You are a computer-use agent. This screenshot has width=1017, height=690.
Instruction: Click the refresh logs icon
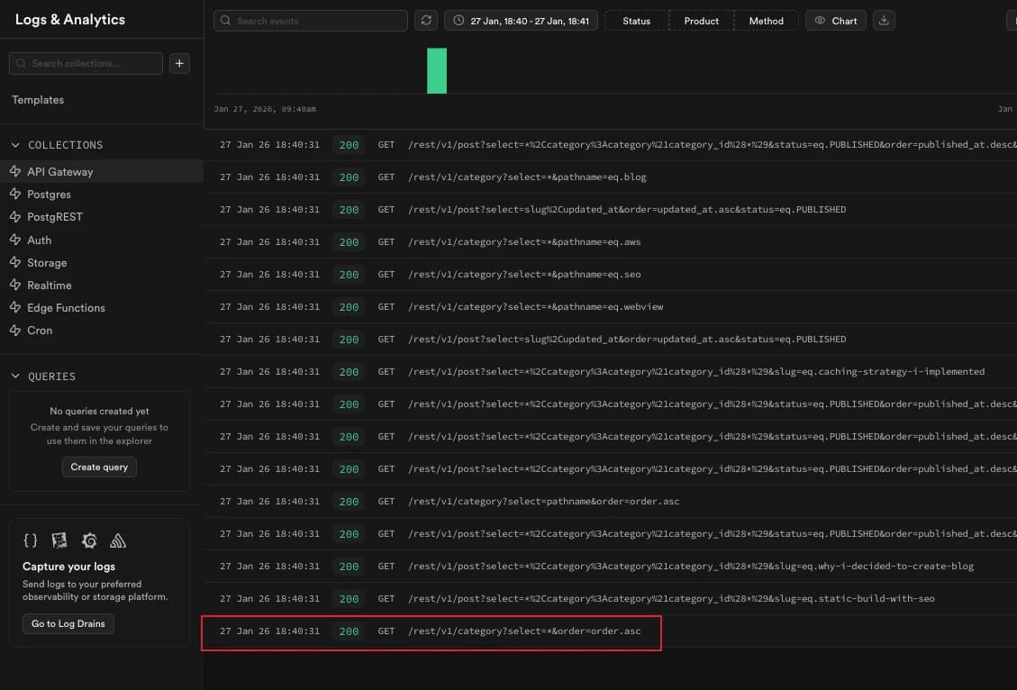click(426, 21)
